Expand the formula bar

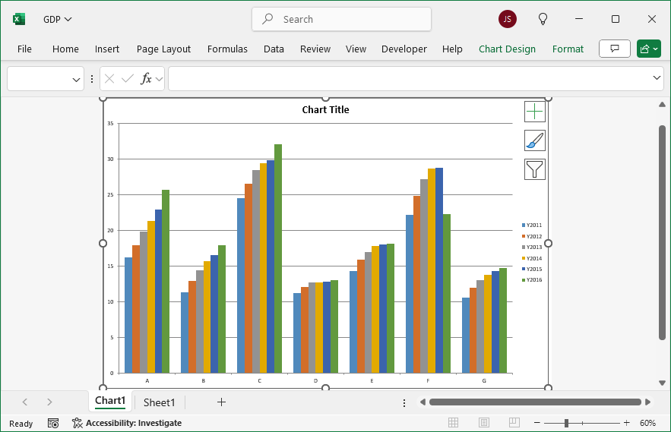click(657, 78)
